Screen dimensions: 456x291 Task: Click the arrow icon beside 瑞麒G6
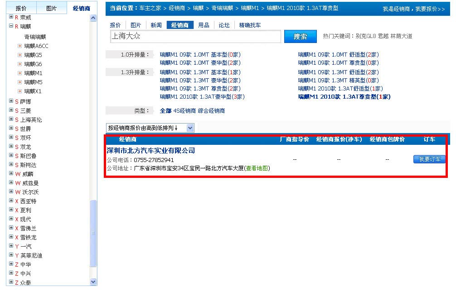click(x=19, y=64)
